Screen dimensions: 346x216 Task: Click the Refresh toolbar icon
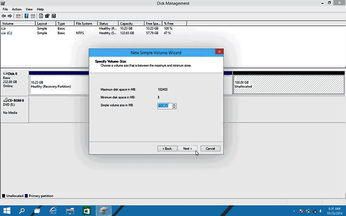click(41, 16)
